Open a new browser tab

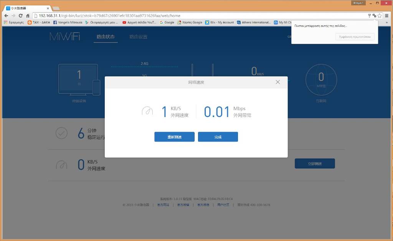[x=56, y=8]
